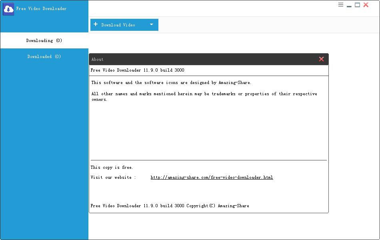Open the amazing-share.com website link
Image resolution: width=380 pixels, height=240 pixels.
pos(212,177)
